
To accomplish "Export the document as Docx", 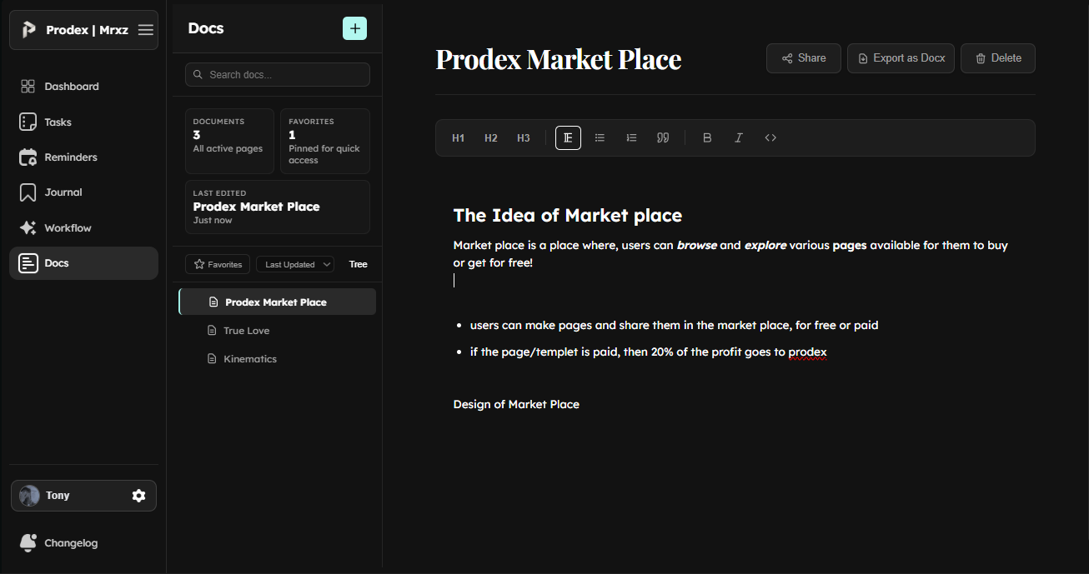I will (901, 57).
